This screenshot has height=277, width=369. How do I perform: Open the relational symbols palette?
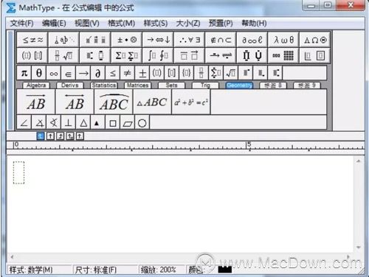coord(32,40)
